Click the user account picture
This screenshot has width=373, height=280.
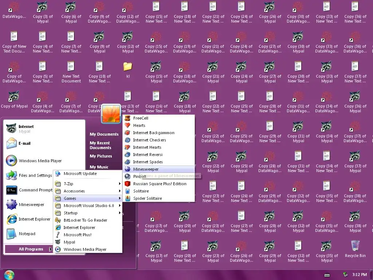[111, 114]
